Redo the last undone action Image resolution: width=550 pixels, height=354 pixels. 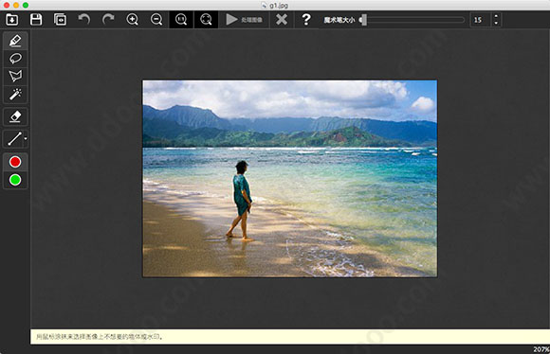(108, 20)
